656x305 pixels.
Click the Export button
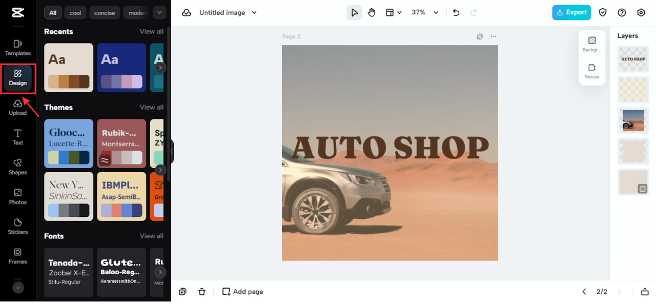click(x=571, y=13)
